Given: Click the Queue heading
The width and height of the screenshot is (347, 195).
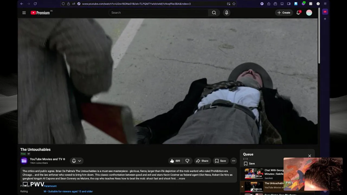Looking at the screenshot, I should (x=248, y=154).
